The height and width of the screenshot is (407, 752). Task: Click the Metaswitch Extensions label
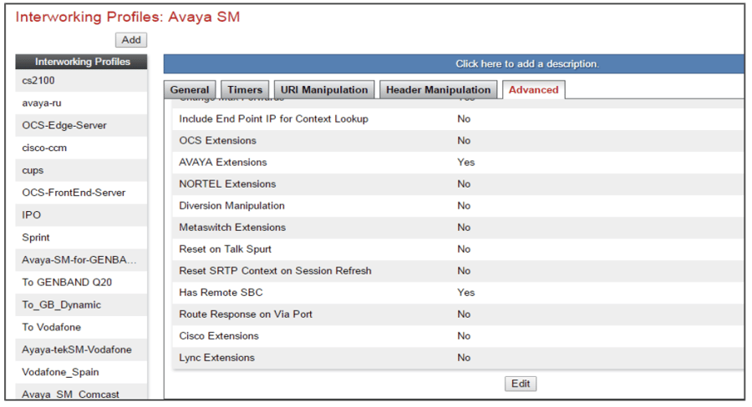click(232, 228)
